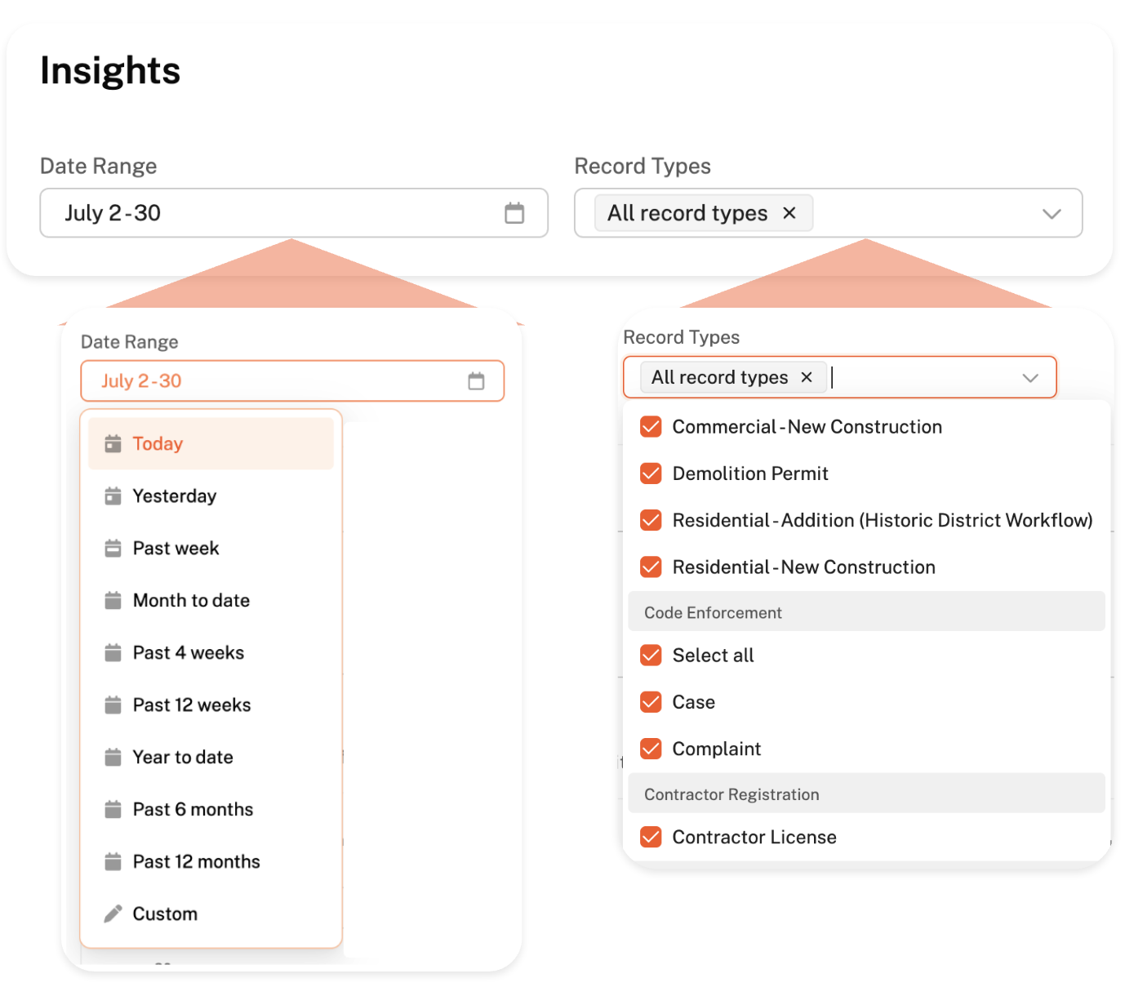This screenshot has width=1125, height=996.
Task: Select Today from date range menu
Action: point(158,444)
